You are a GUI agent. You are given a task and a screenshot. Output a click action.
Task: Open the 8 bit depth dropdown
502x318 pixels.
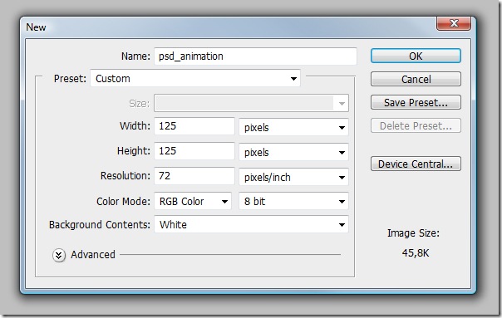(293, 201)
